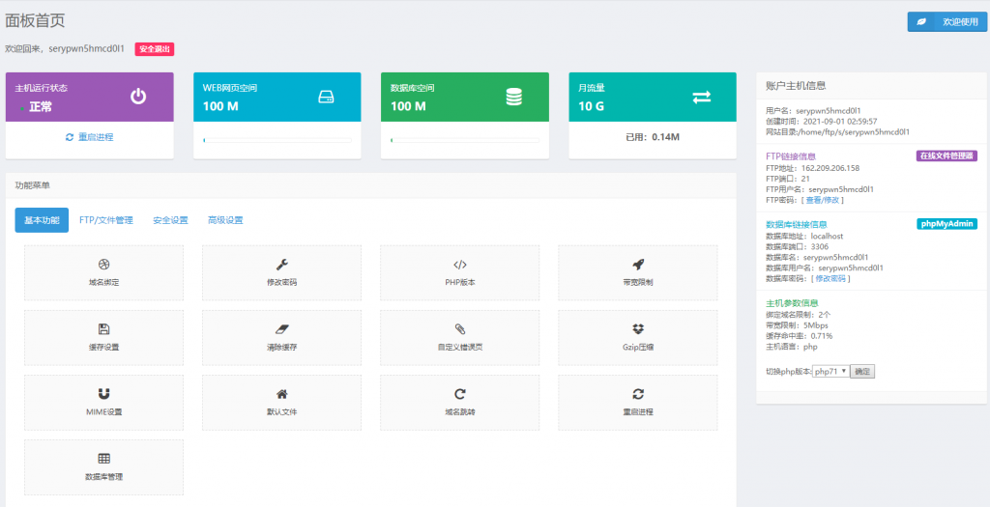Click the 域名绑定 globe icon
Screen dimensions: 990x507
pyautogui.click(x=103, y=264)
